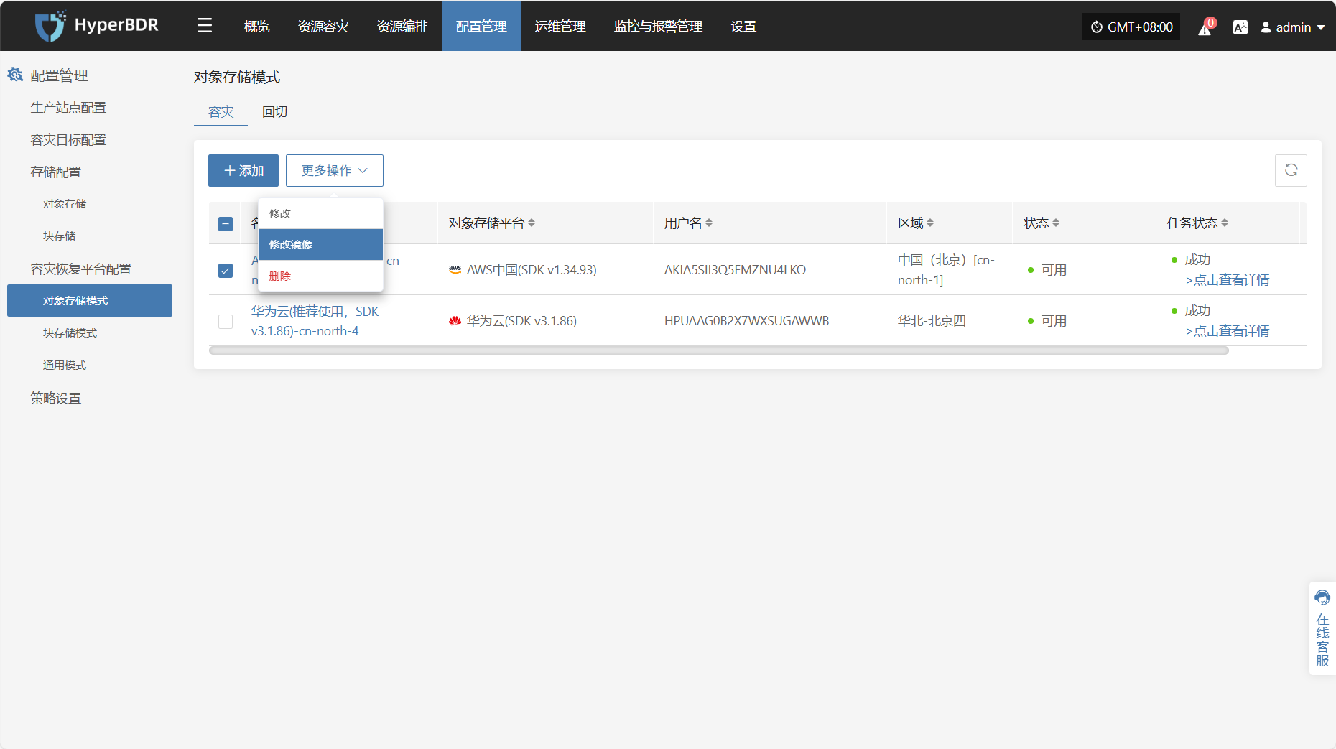Click the AWS logo in platform cell
The height and width of the screenshot is (749, 1336).
pos(455,269)
